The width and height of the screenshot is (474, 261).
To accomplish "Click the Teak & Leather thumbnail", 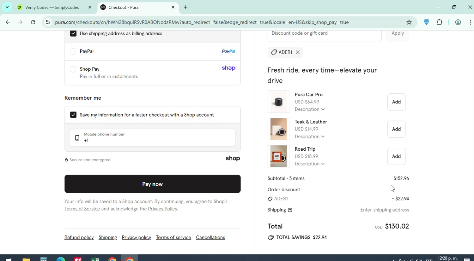I will pos(279,129).
